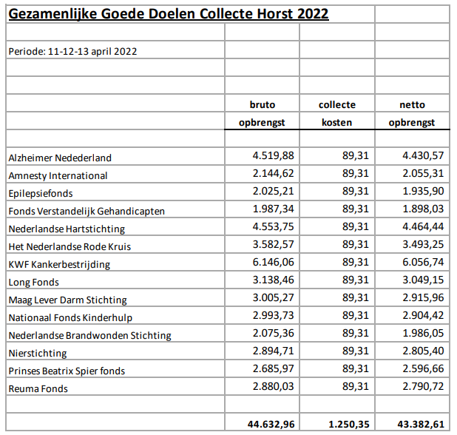
Task: Click the total kosten 1.250,35
Action: click(349, 425)
